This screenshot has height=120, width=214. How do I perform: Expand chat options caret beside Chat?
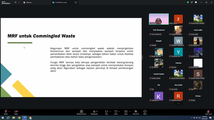click(x=110, y=111)
